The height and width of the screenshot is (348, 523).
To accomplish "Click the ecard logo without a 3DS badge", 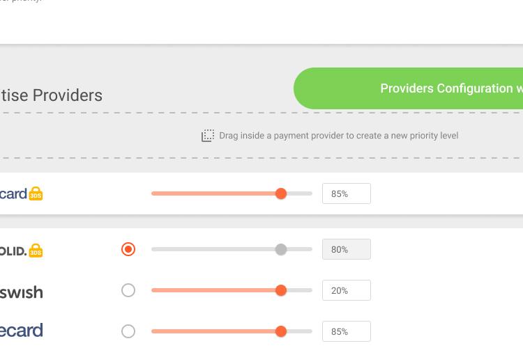I will click(x=22, y=331).
